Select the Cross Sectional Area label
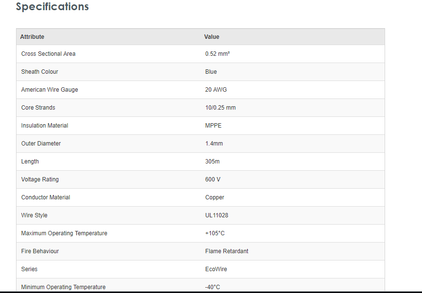The image size is (422, 293). coord(48,54)
